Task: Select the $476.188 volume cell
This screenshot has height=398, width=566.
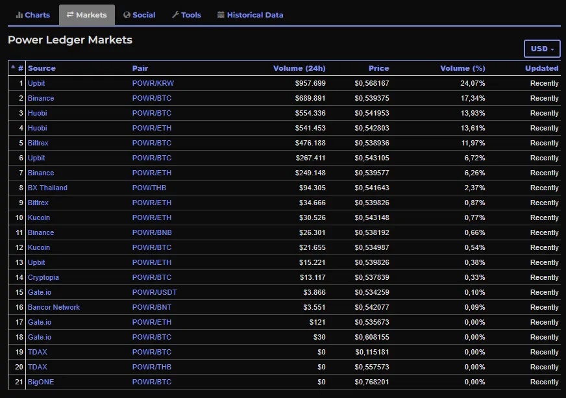Action: (x=310, y=143)
